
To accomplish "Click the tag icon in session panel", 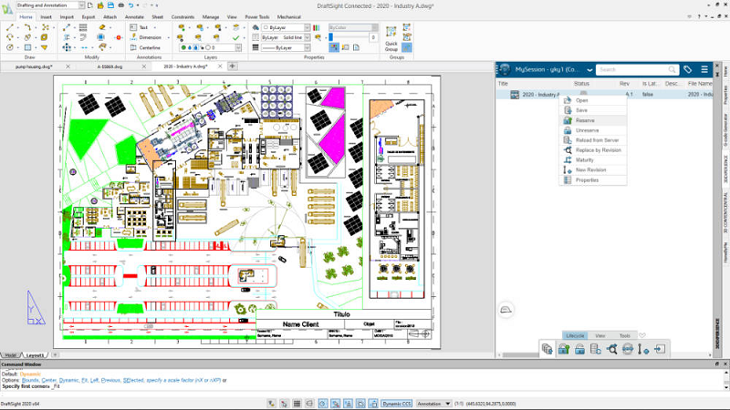I will (x=687, y=69).
